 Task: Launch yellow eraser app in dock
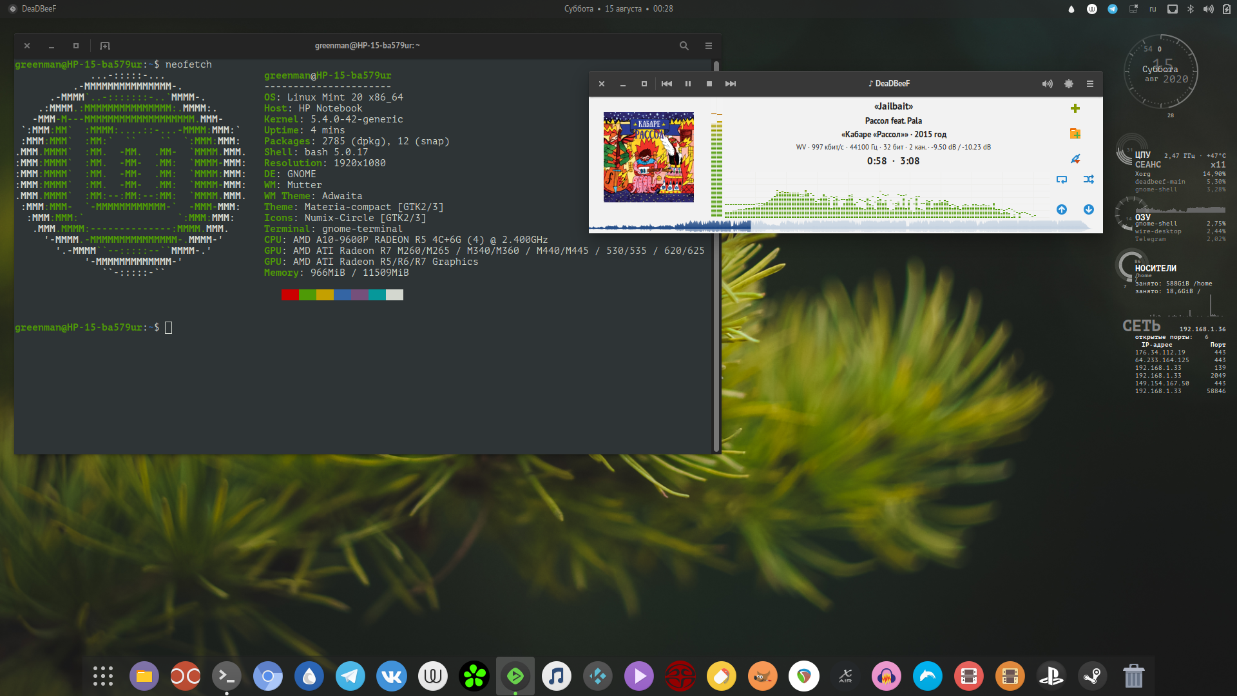pos(722,676)
